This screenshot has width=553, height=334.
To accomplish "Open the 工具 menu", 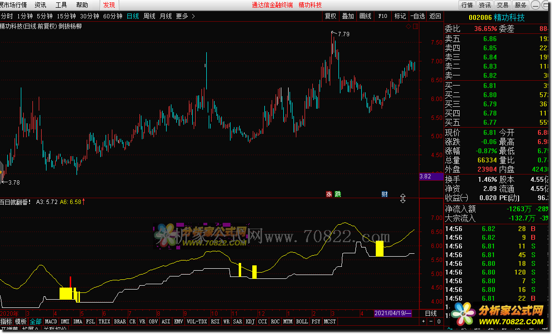I will (61, 5).
